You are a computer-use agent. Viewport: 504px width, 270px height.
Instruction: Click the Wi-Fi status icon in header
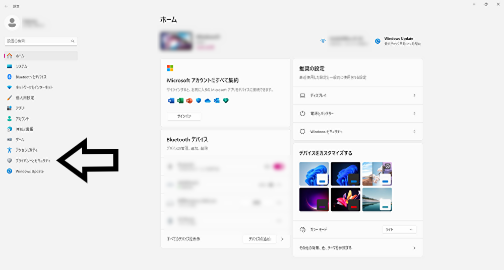(323, 41)
